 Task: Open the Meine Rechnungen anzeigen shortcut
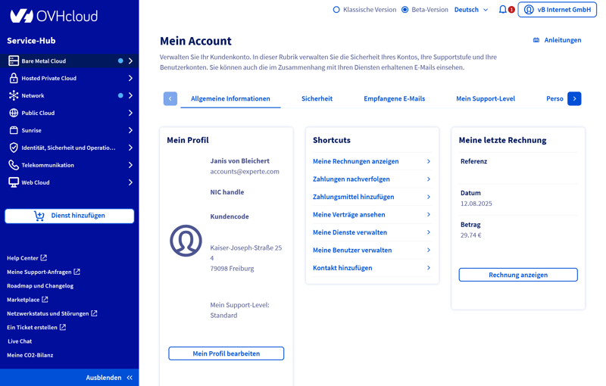[x=355, y=161]
